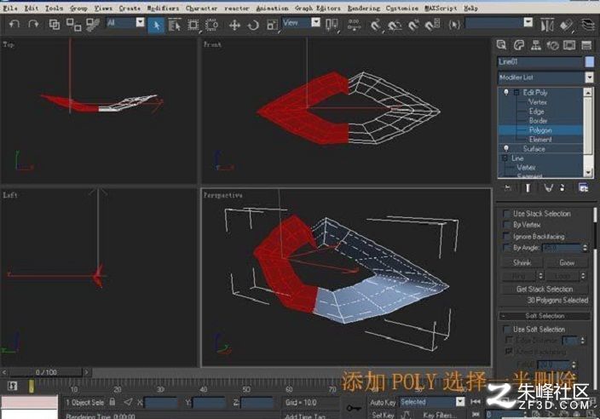This screenshot has width=600, height=419.
Task: Open the Hierarchy command panel tab
Action: point(536,45)
